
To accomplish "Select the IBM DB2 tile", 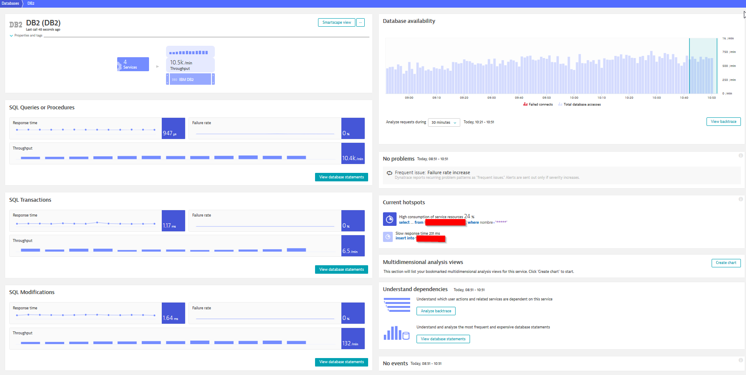I will click(190, 79).
